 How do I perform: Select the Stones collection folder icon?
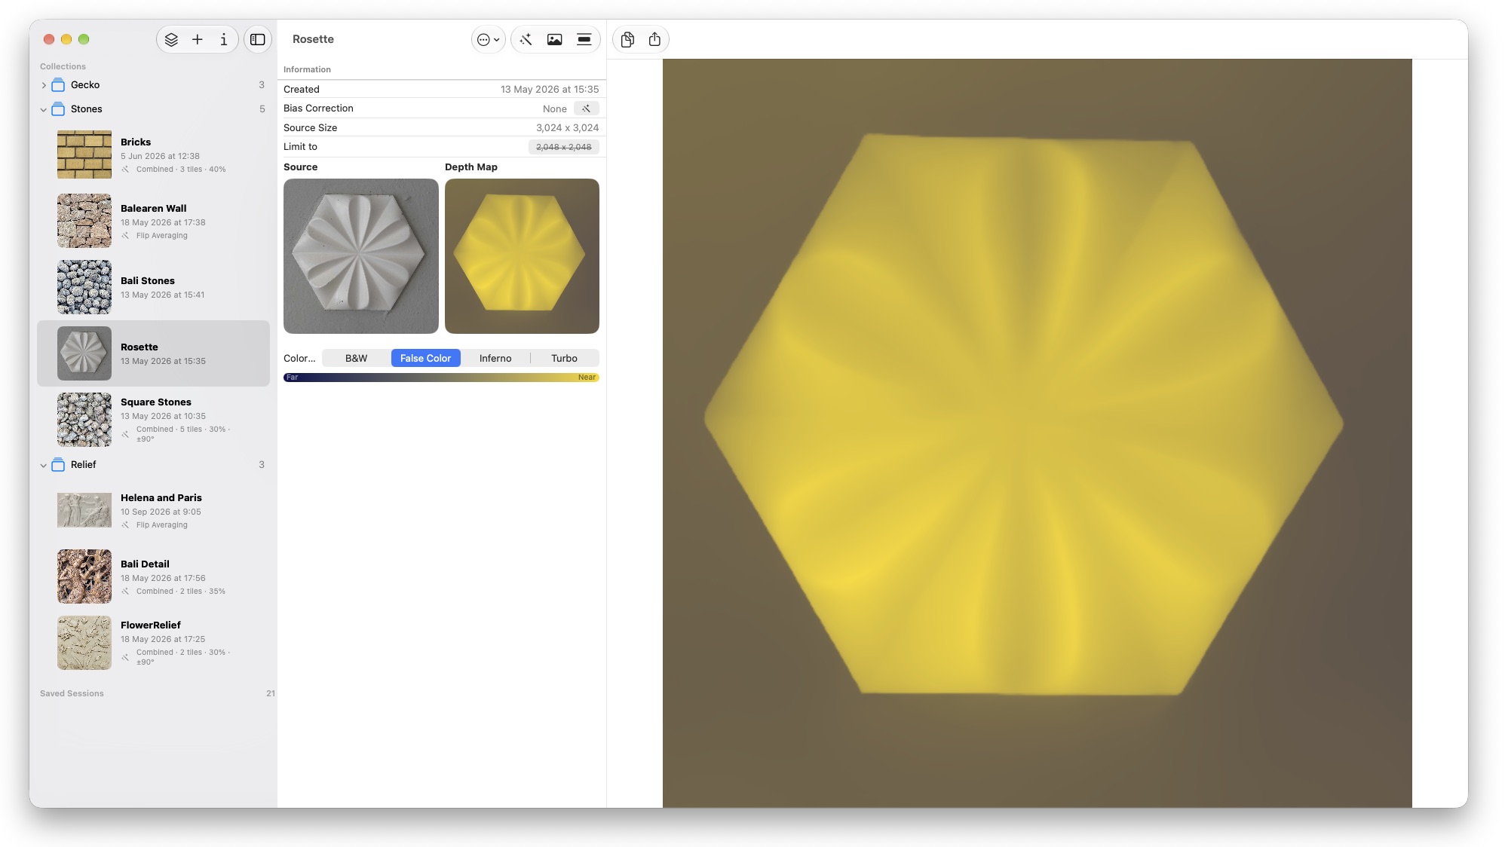coord(58,109)
